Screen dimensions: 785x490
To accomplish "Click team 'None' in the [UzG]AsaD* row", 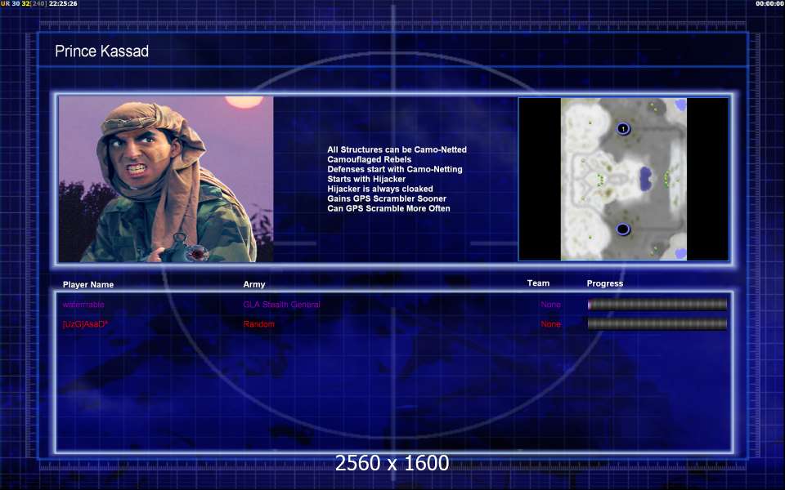I will 550,324.
